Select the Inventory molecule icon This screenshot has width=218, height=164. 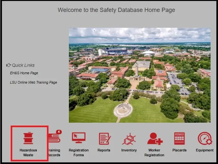(x=129, y=138)
